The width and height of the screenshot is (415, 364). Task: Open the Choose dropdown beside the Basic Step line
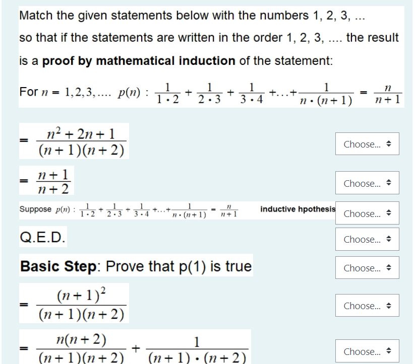[367, 268]
